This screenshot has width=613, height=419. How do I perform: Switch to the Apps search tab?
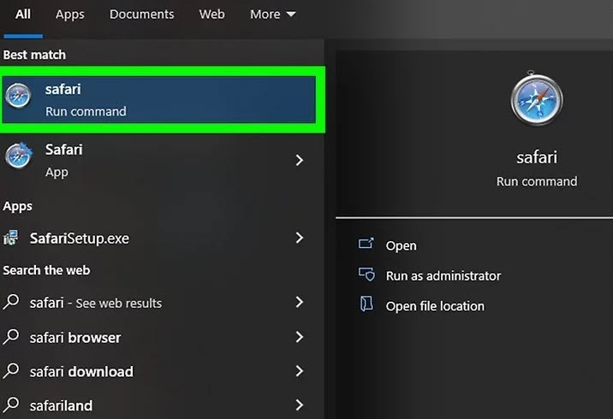pos(70,15)
